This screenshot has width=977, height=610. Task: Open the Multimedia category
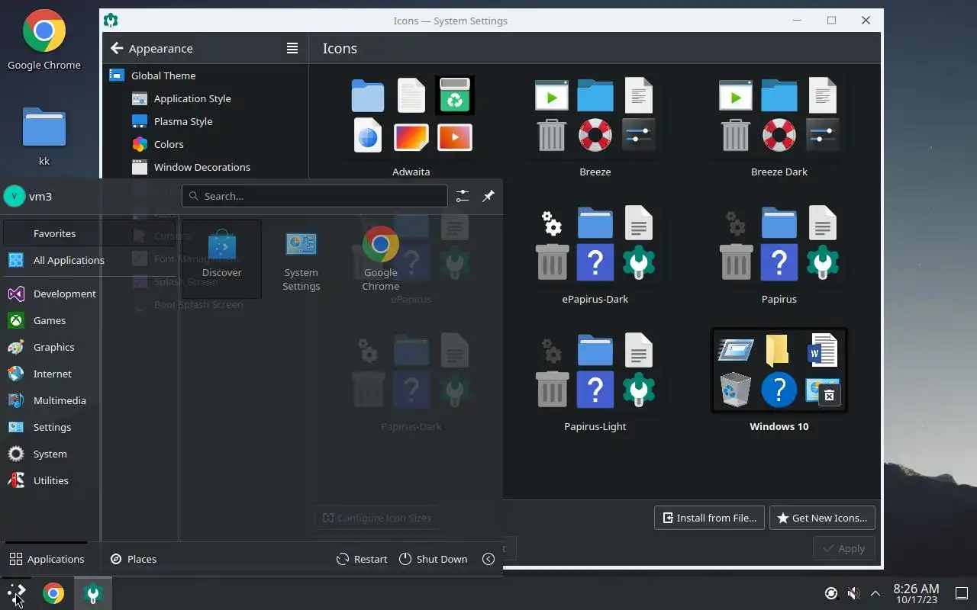(90, 400)
